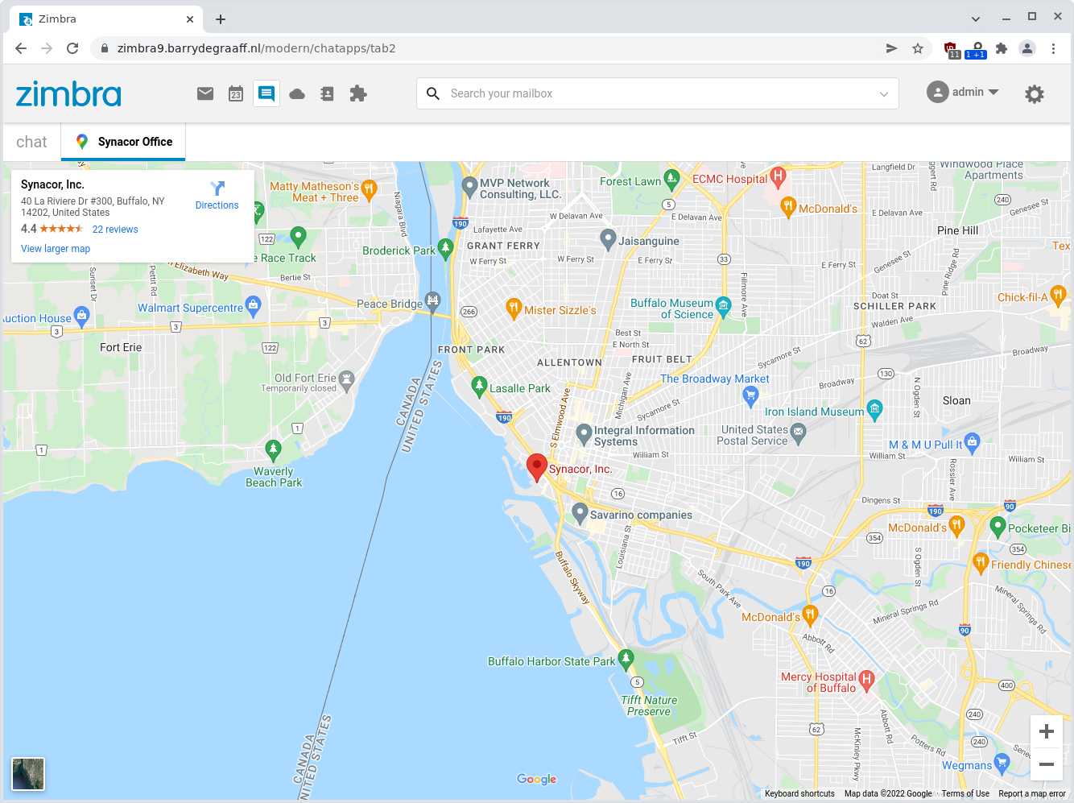Click the Mercy Hospital of Buffalo marker
This screenshot has height=803, width=1074.
point(866,679)
